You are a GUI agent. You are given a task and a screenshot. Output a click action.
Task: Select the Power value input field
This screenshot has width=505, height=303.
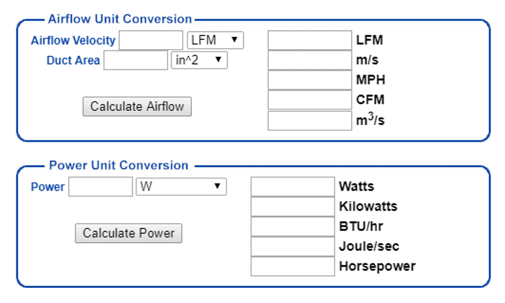(x=100, y=187)
